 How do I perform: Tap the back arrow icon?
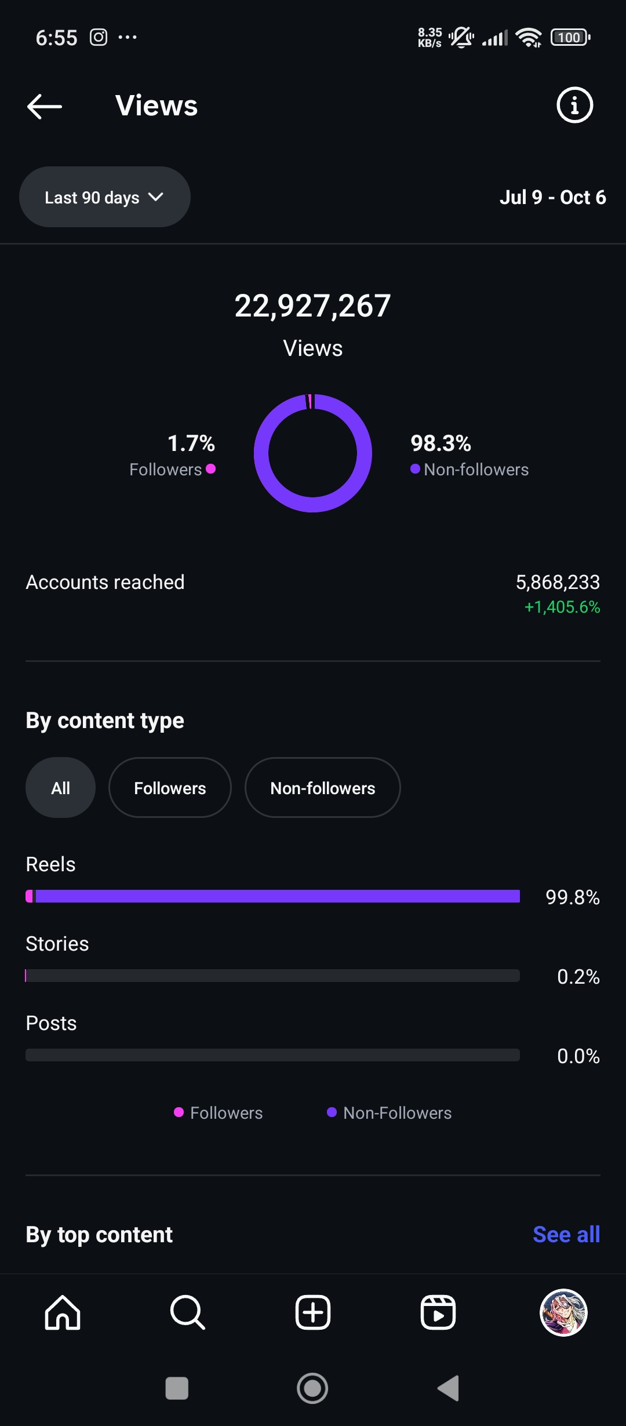[45, 107]
